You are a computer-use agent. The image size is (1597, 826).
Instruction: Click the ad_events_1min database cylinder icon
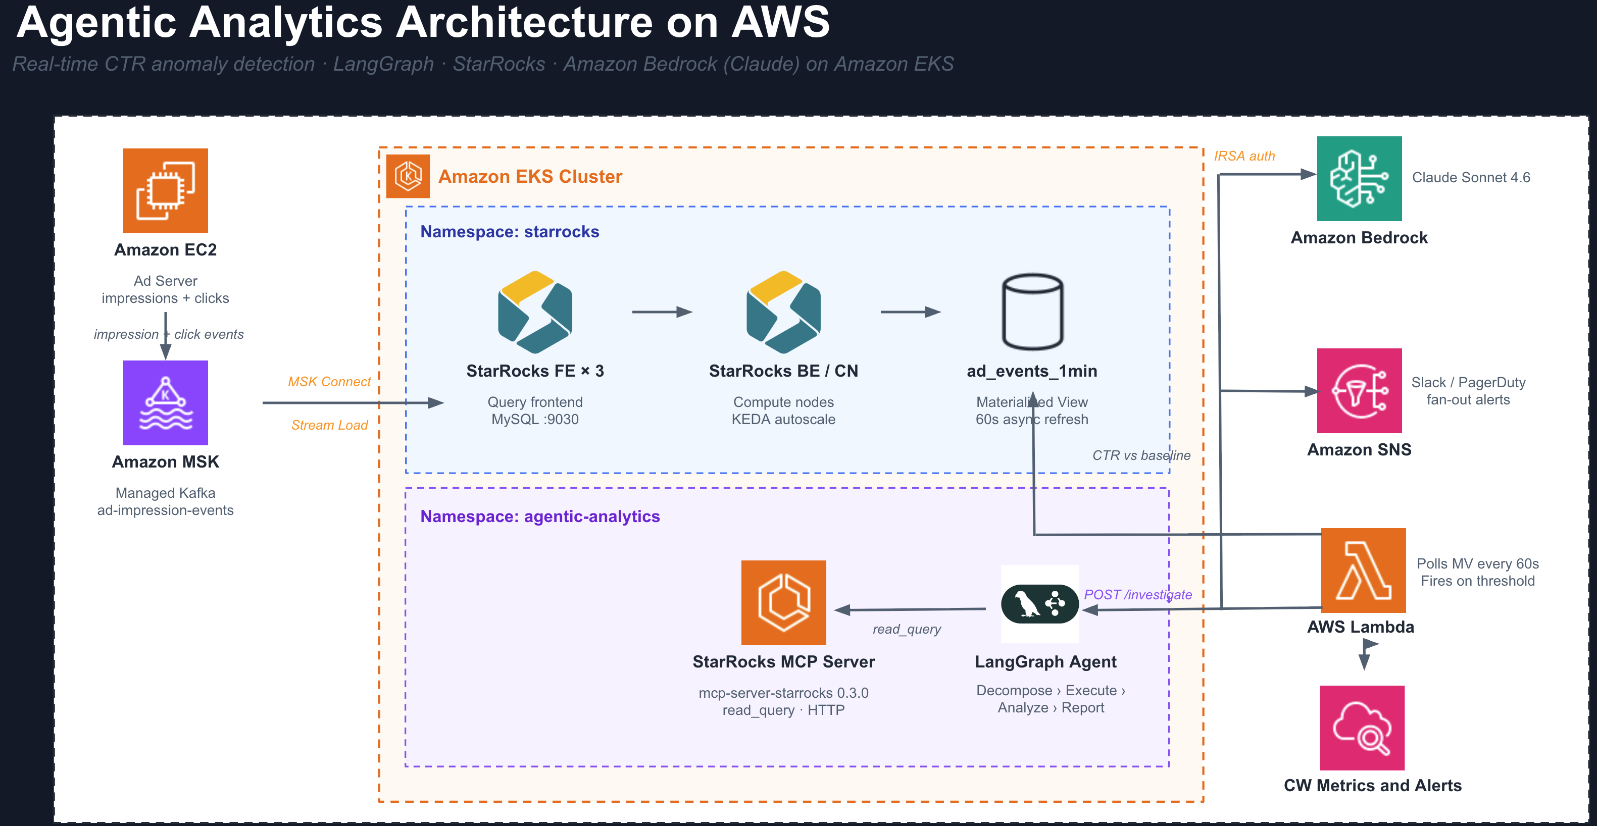tap(1032, 312)
